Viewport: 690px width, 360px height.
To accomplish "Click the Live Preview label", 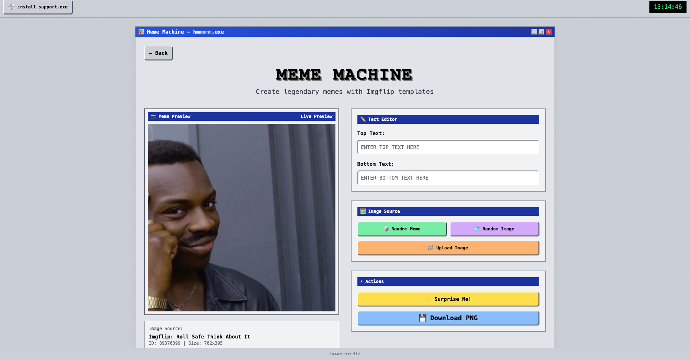I will [317, 116].
